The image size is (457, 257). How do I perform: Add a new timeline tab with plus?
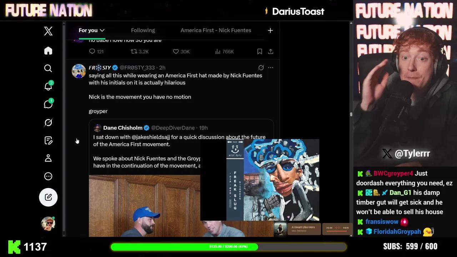(270, 30)
